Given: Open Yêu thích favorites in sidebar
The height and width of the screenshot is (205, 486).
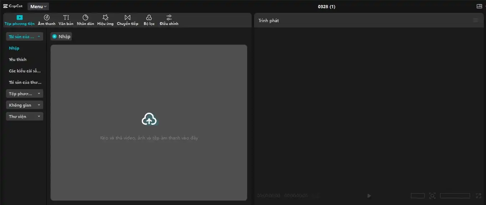Looking at the screenshot, I should click(x=18, y=60).
